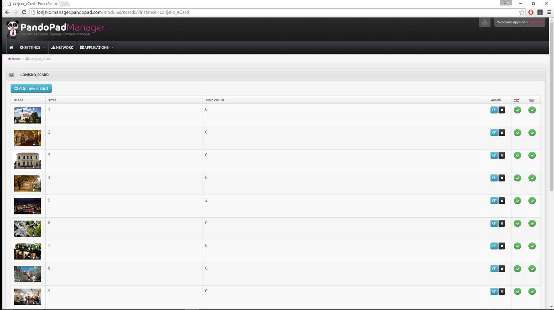Viewport: 554px width, 310px height.
Task: Toggle English language status for e-card 7
Action: (x=532, y=246)
